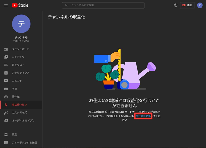Click the audio library icon
Screen dimensions: 206x148
tap(6, 121)
